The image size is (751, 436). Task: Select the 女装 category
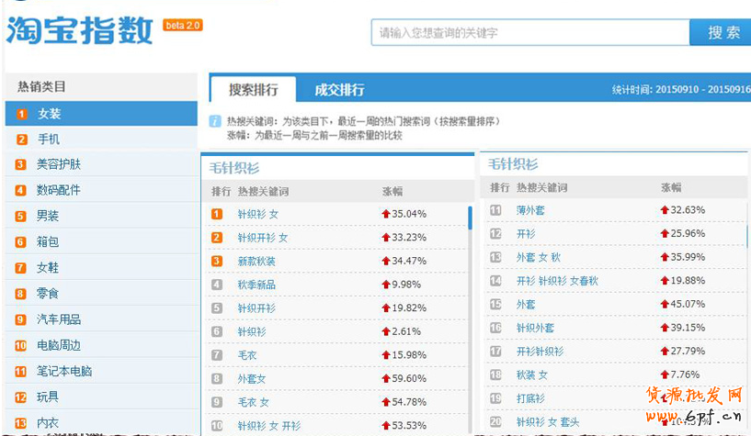[x=101, y=114]
